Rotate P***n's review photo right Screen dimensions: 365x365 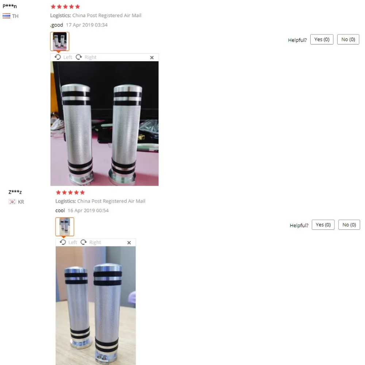tap(86, 57)
